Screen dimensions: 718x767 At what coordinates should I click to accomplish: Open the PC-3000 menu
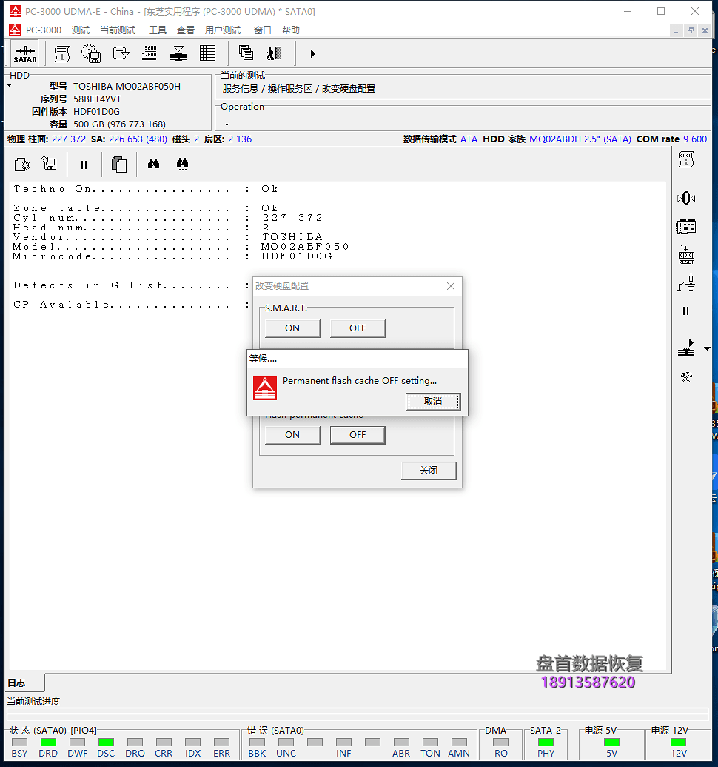[44, 30]
